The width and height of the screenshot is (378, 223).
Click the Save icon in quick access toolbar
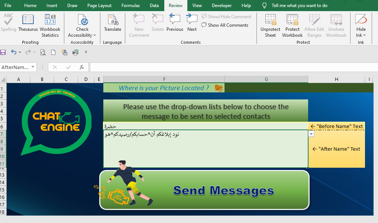pos(3,52)
